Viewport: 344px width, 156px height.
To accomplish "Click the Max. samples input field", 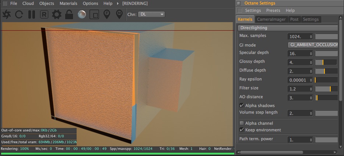I will coord(300,37).
